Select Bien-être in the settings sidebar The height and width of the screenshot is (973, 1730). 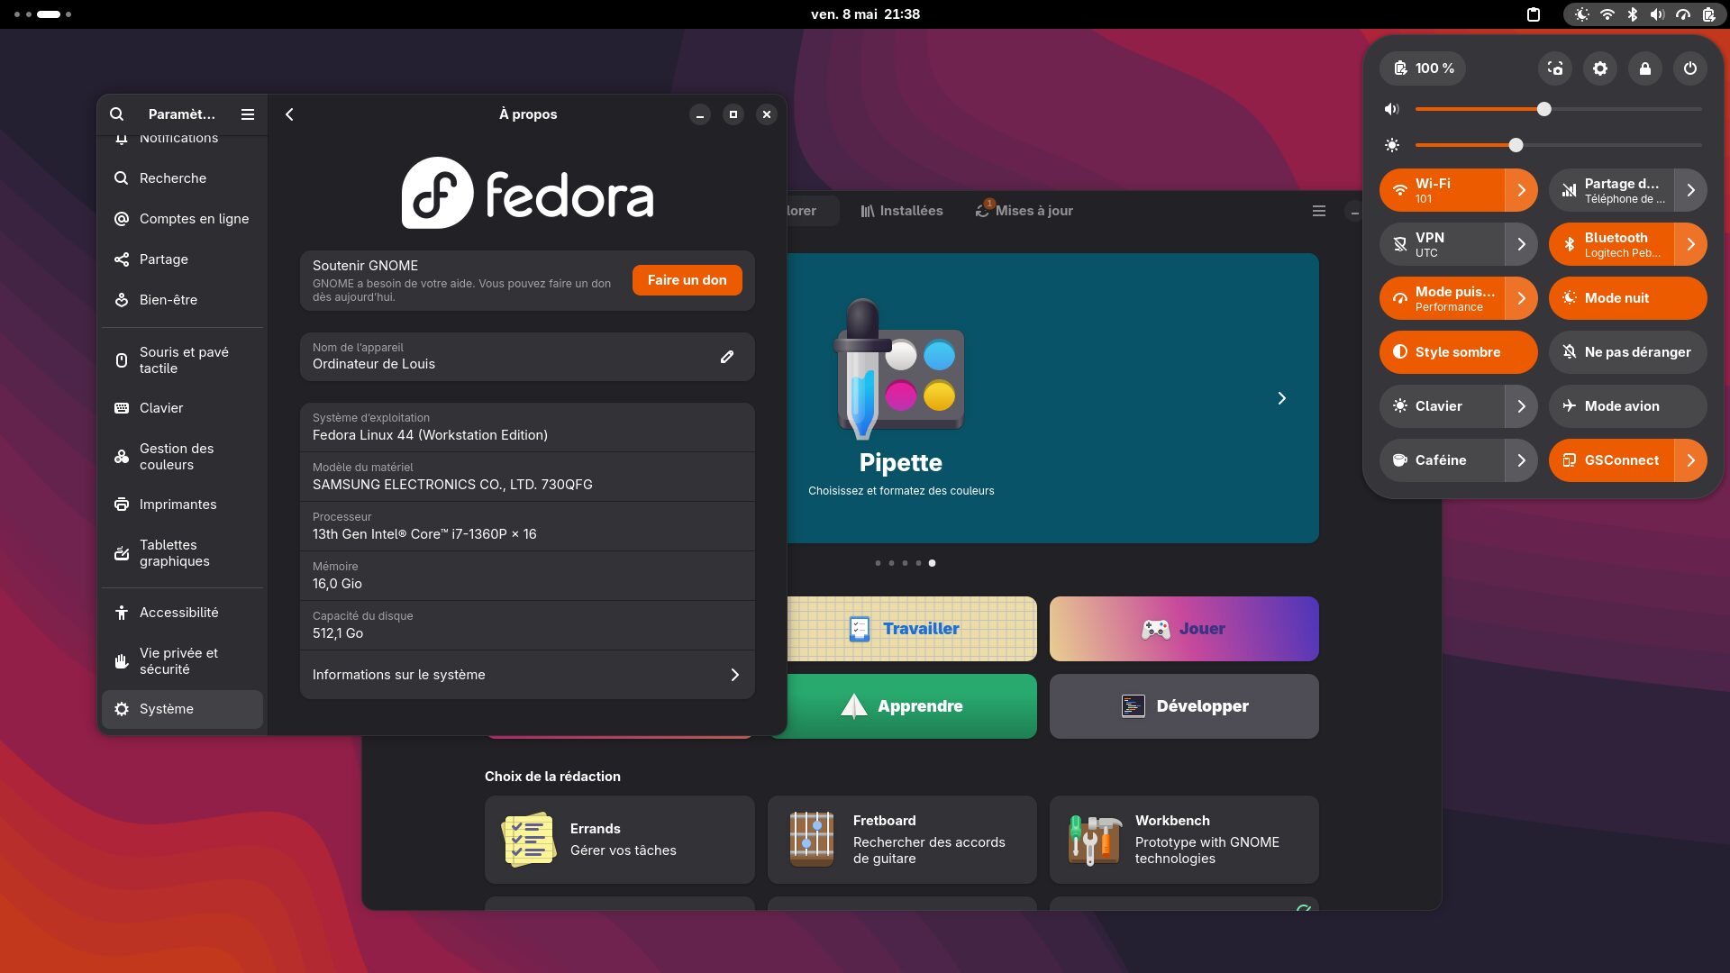point(182,300)
